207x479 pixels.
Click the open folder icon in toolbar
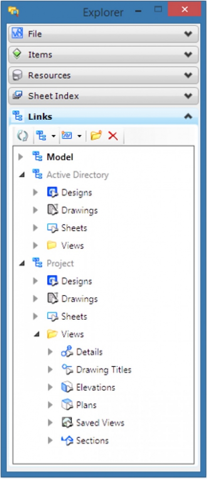point(96,136)
